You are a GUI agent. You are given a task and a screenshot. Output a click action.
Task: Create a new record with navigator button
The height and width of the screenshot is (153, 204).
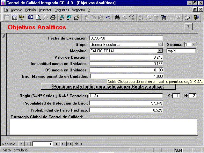(69, 144)
